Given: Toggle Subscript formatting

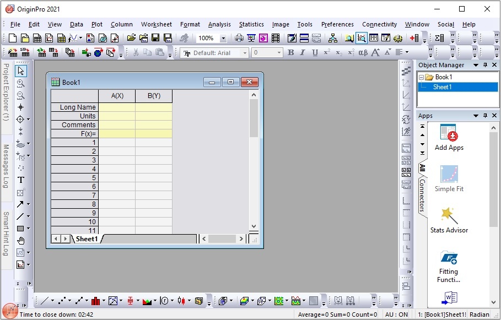Looking at the screenshot, I should [x=339, y=52].
